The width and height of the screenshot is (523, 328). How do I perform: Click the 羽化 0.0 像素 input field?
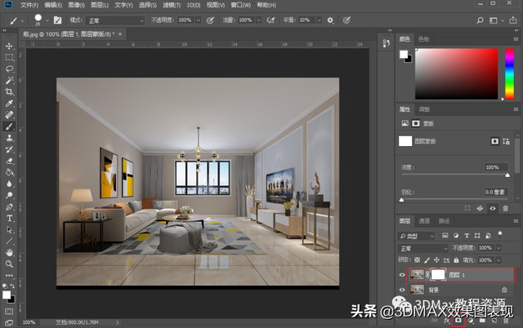pyautogui.click(x=496, y=192)
